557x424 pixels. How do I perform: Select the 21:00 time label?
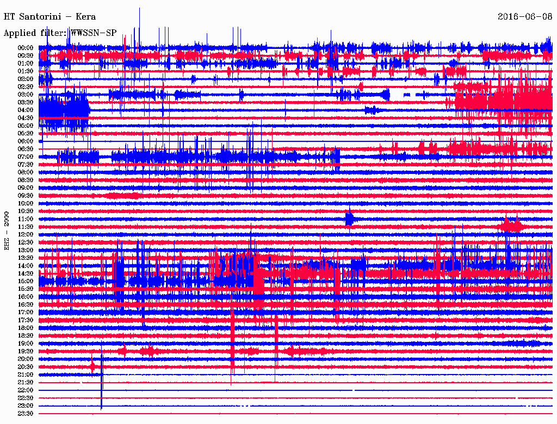click(x=26, y=375)
